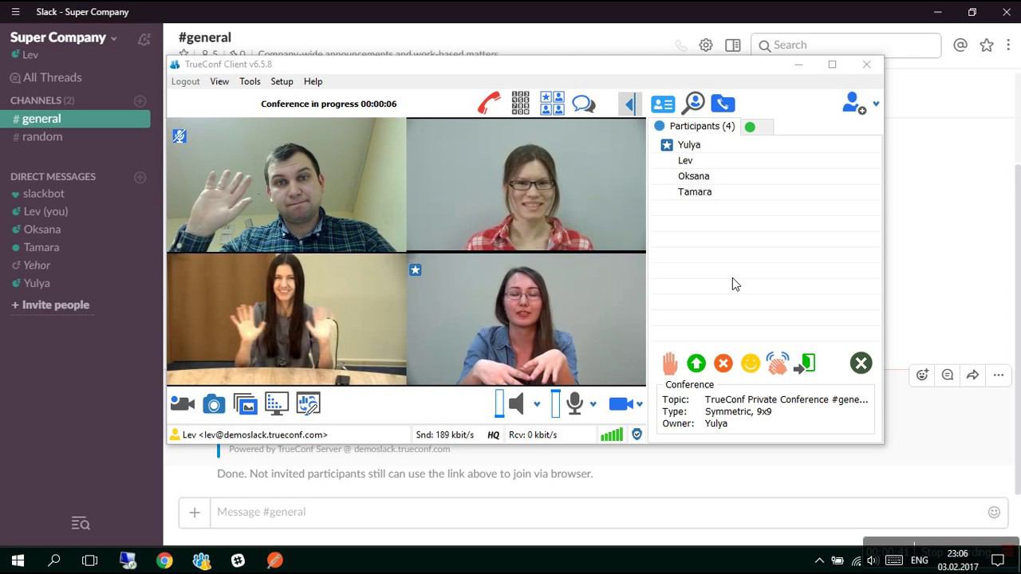Click the orange X remove icon
Screen dimensions: 1021x574
[x=723, y=364]
